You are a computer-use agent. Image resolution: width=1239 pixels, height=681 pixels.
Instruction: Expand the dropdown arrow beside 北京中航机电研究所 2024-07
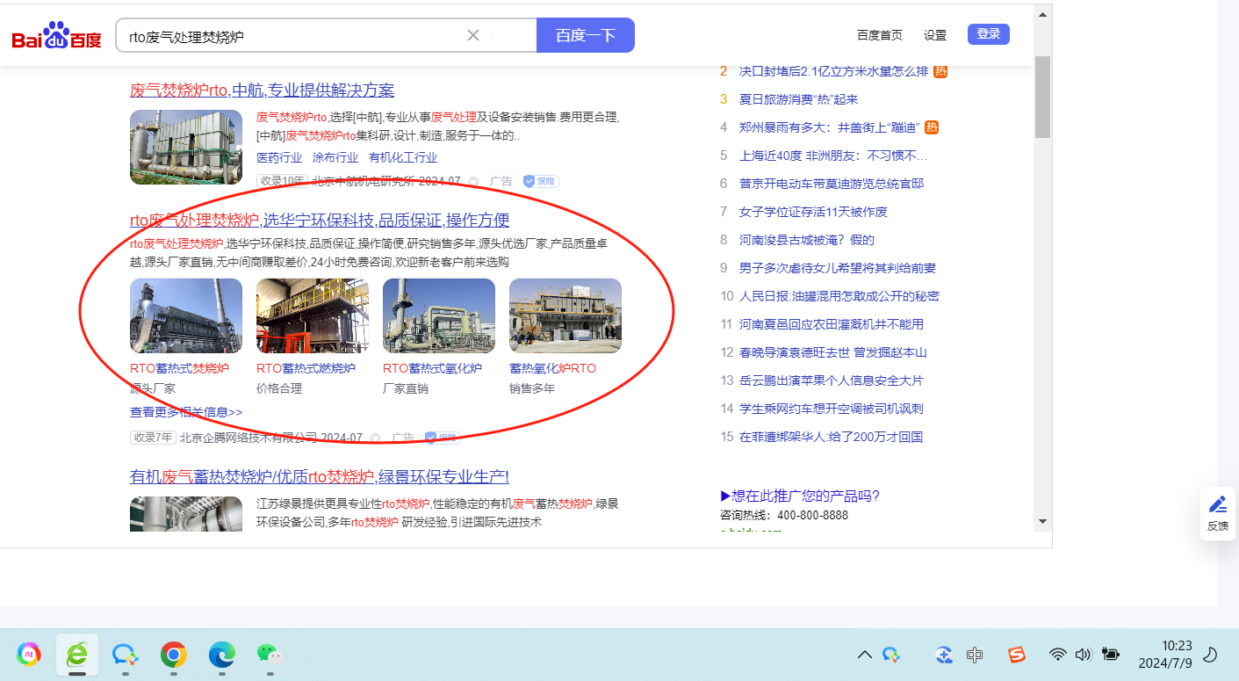(x=473, y=182)
